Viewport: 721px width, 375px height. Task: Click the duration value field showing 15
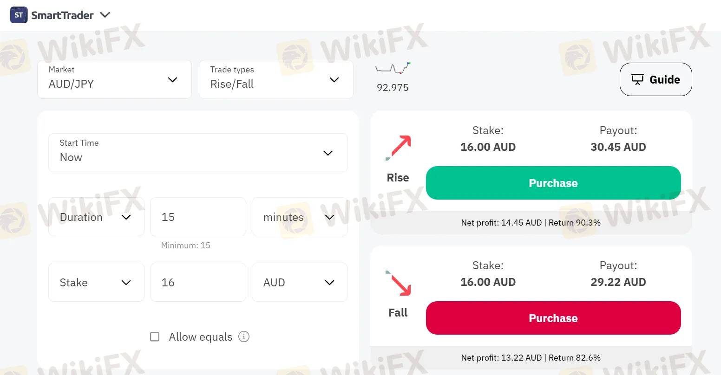click(x=198, y=217)
